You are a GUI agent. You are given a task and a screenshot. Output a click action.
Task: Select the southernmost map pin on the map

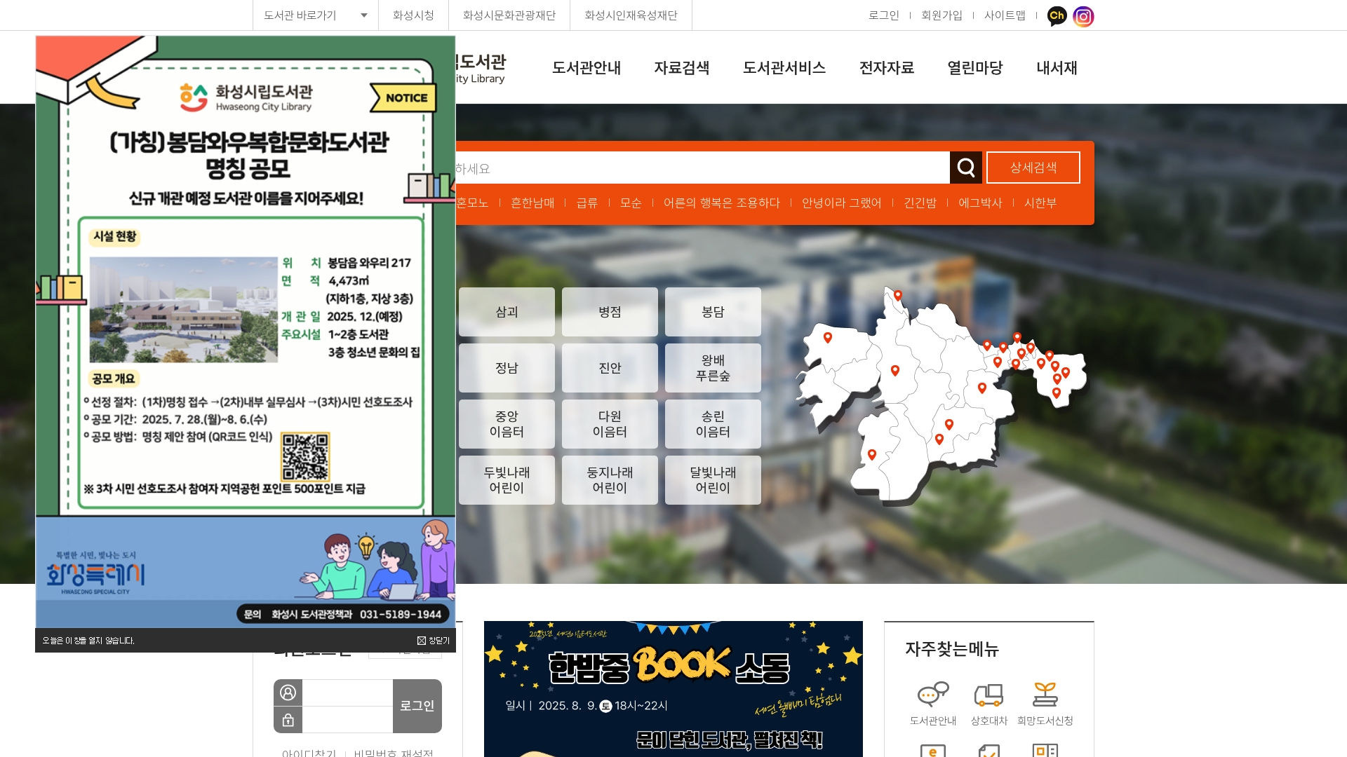(x=872, y=455)
